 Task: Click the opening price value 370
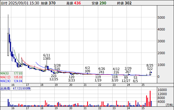click(52, 3)
